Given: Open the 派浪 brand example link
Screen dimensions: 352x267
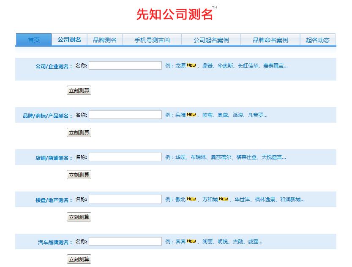Looking at the screenshot, I should click(238, 115).
